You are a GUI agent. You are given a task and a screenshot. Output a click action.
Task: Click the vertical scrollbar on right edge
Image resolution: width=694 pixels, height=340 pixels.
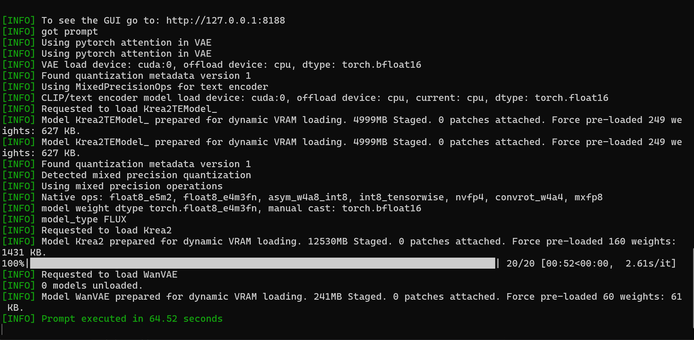[693, 288]
